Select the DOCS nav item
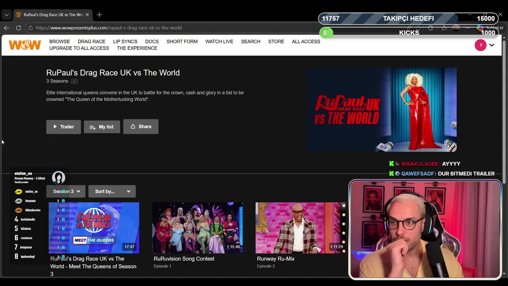This screenshot has width=508, height=286. (x=152, y=41)
